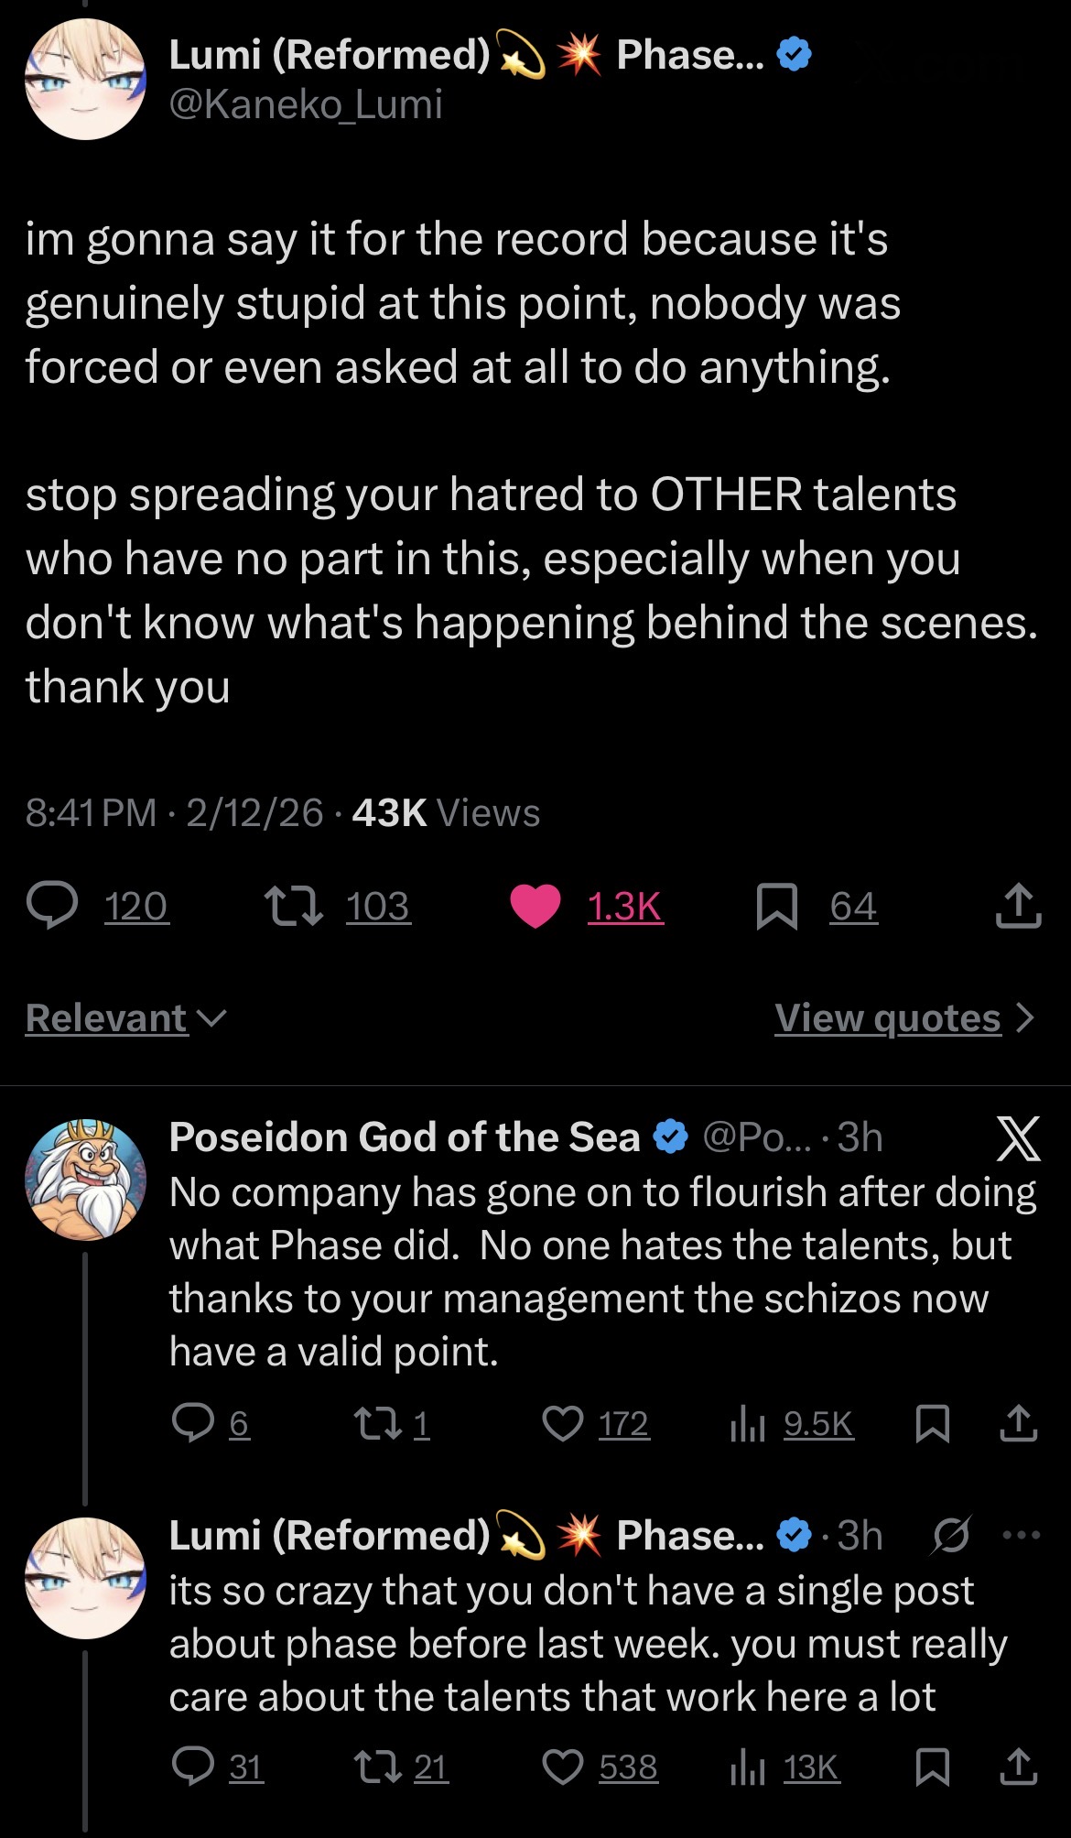Share the main post via share icon
Screen dimensions: 1071x1838
pyautogui.click(x=1018, y=906)
